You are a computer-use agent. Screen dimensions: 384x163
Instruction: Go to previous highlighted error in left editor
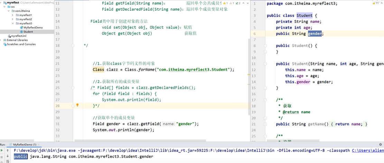[x=243, y=3]
